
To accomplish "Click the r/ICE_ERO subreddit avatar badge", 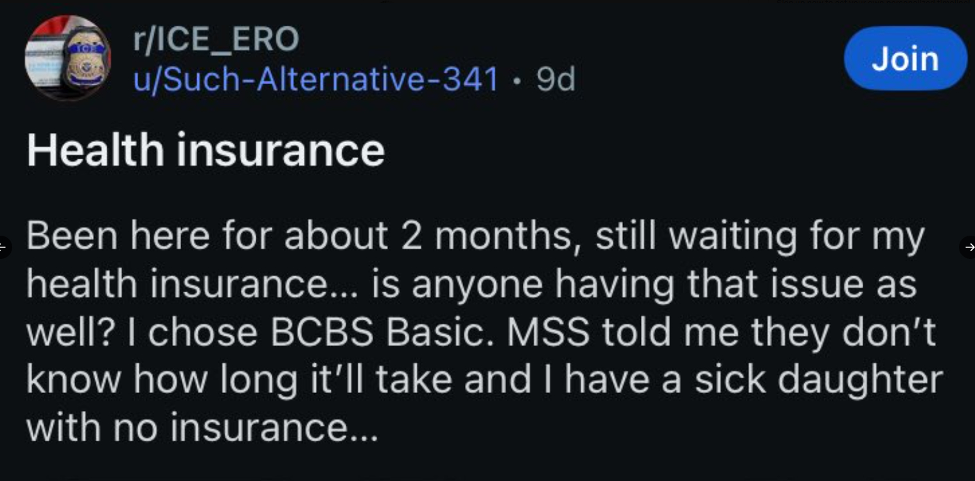I will (67, 58).
